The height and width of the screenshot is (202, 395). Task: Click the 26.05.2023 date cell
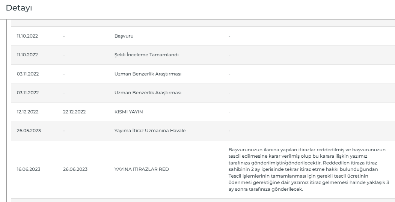(x=29, y=131)
